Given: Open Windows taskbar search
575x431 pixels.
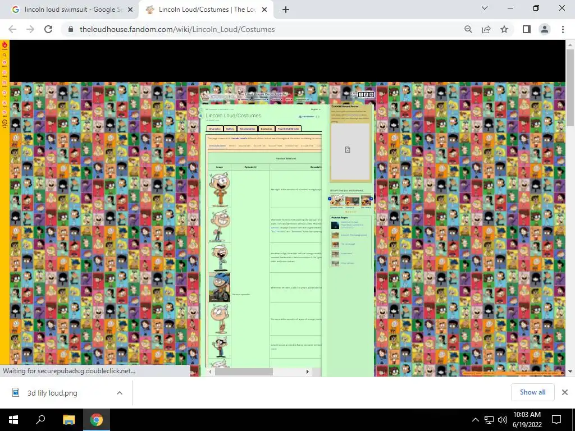Looking at the screenshot, I should pyautogui.click(x=40, y=420).
